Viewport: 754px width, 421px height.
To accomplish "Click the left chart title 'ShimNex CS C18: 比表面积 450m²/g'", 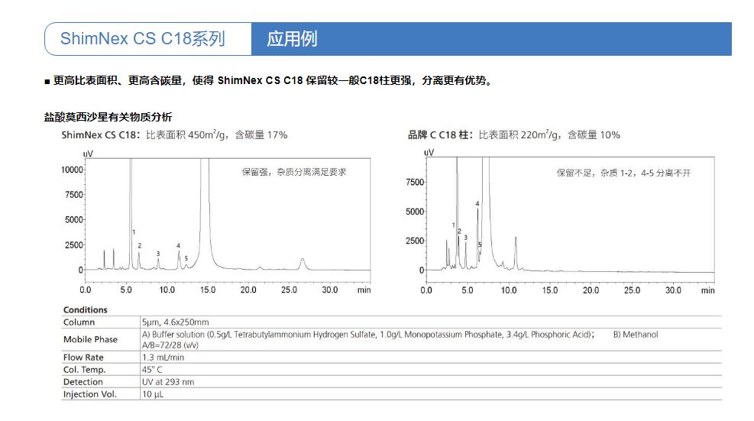I will pyautogui.click(x=174, y=134).
